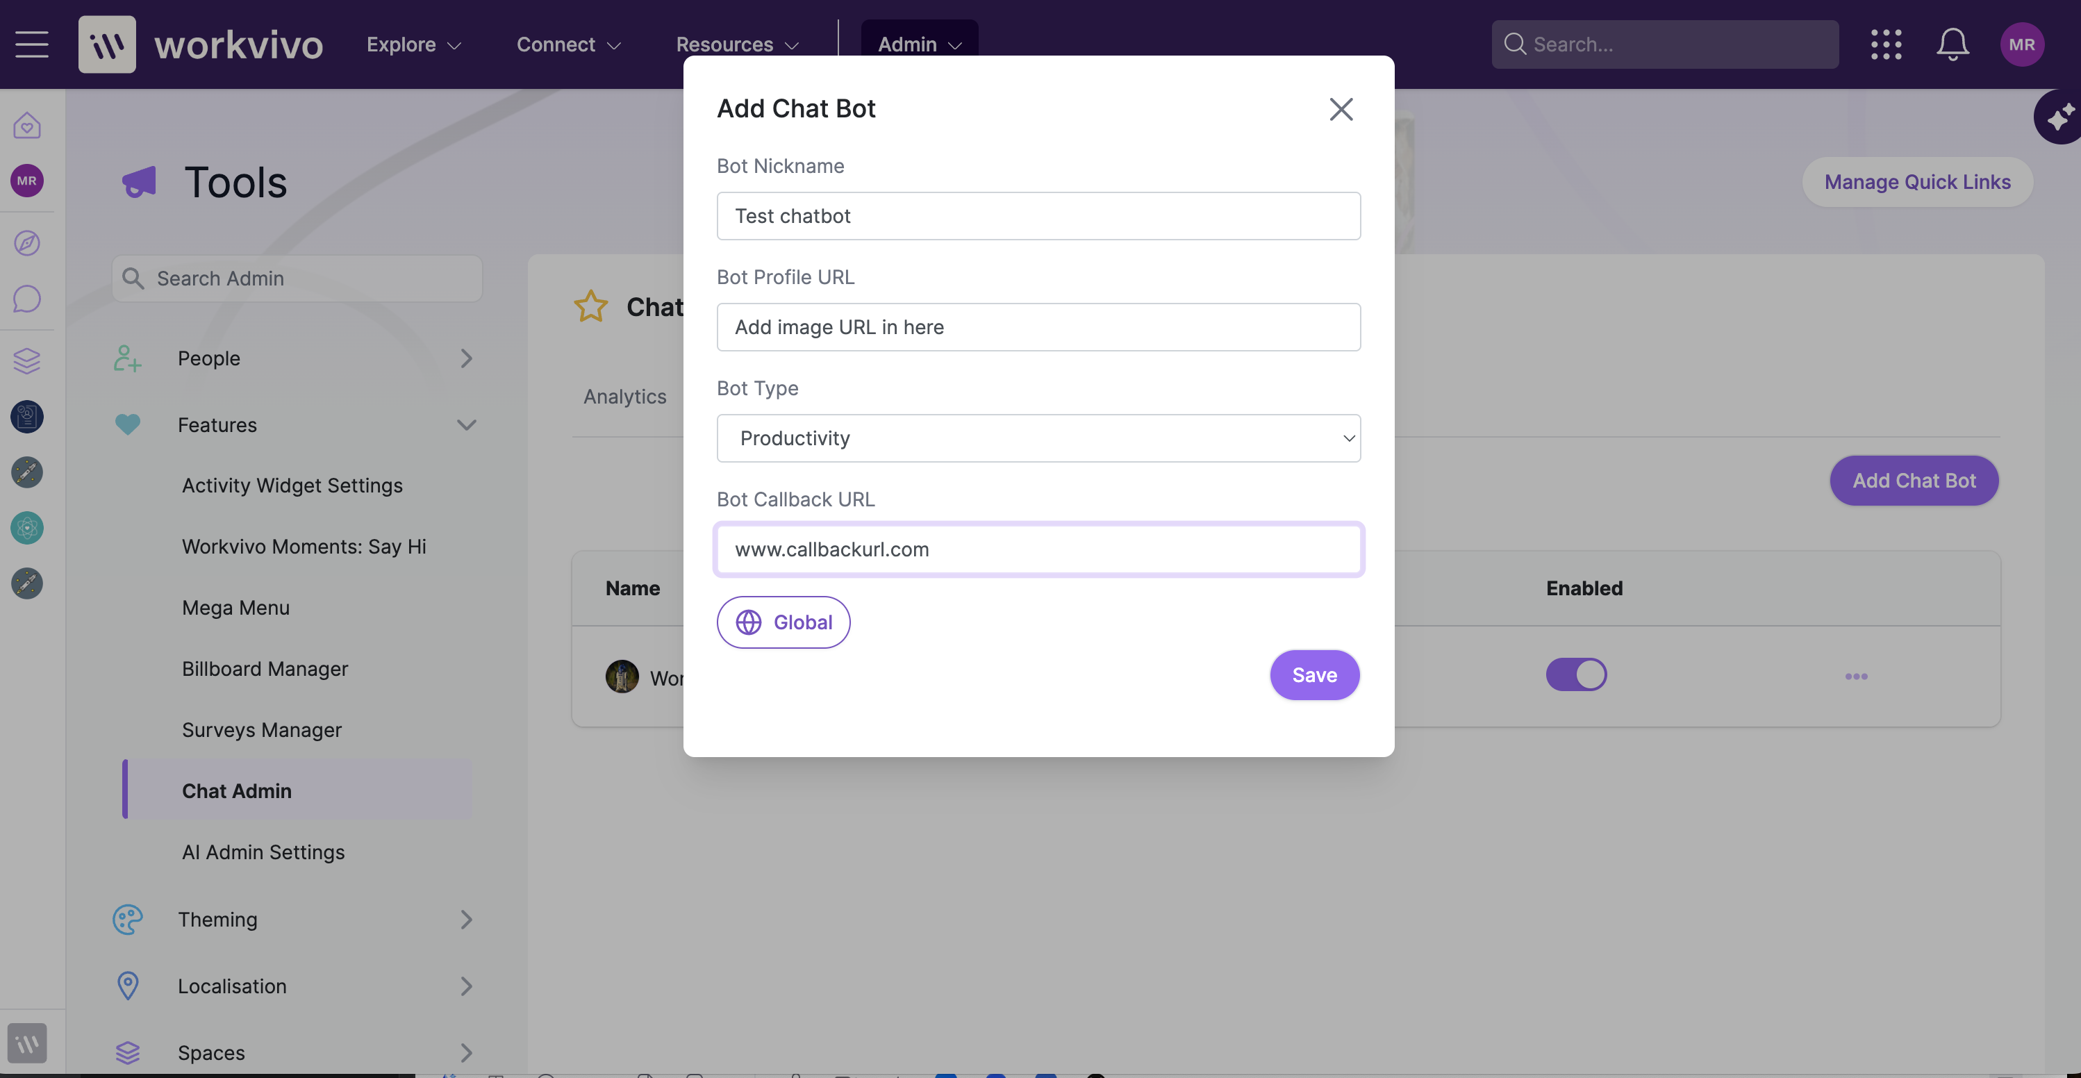Click the Bot Profile URL field
2081x1078 pixels.
click(1038, 327)
